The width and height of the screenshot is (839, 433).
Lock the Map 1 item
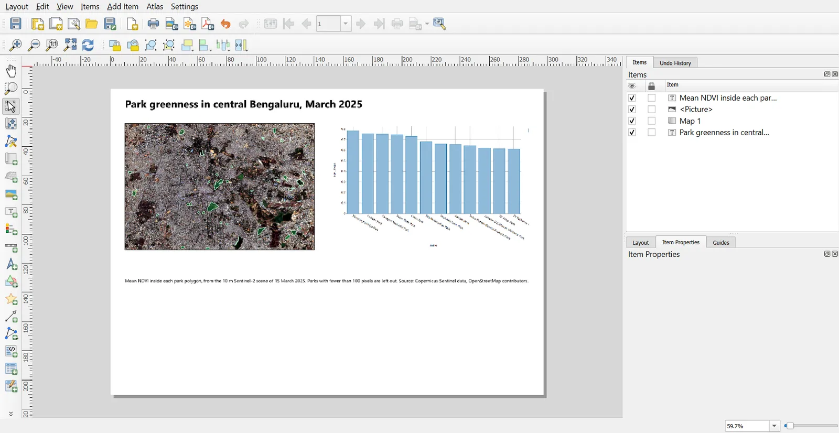coord(652,121)
